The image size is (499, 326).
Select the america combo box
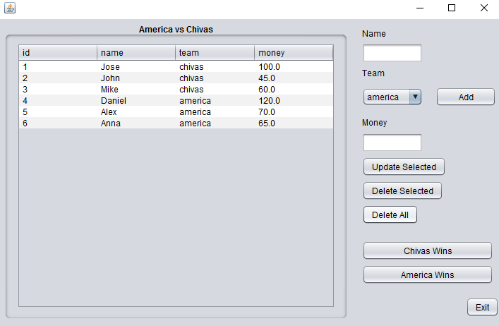click(392, 97)
